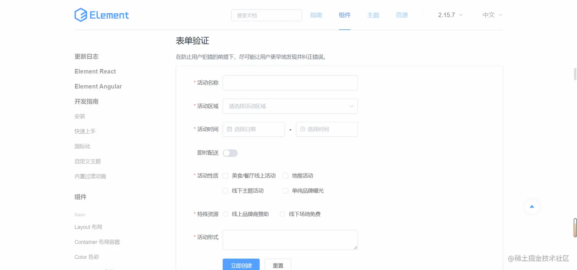This screenshot has width=577, height=270.
Task: Click the 立即创建 button
Action: (241, 265)
